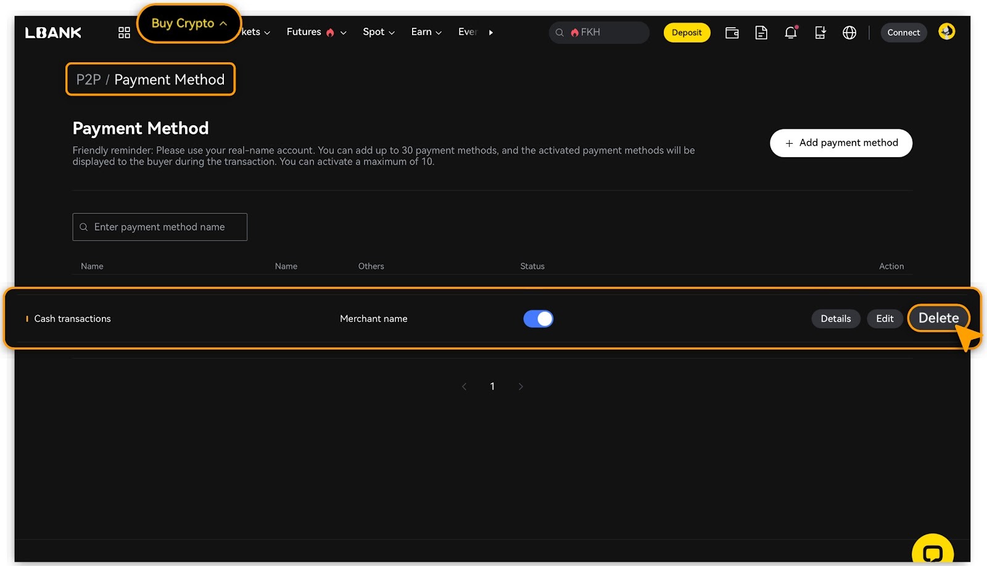Image resolution: width=987 pixels, height=566 pixels.
Task: Expand the Spot menu dropdown
Action: [x=378, y=32]
